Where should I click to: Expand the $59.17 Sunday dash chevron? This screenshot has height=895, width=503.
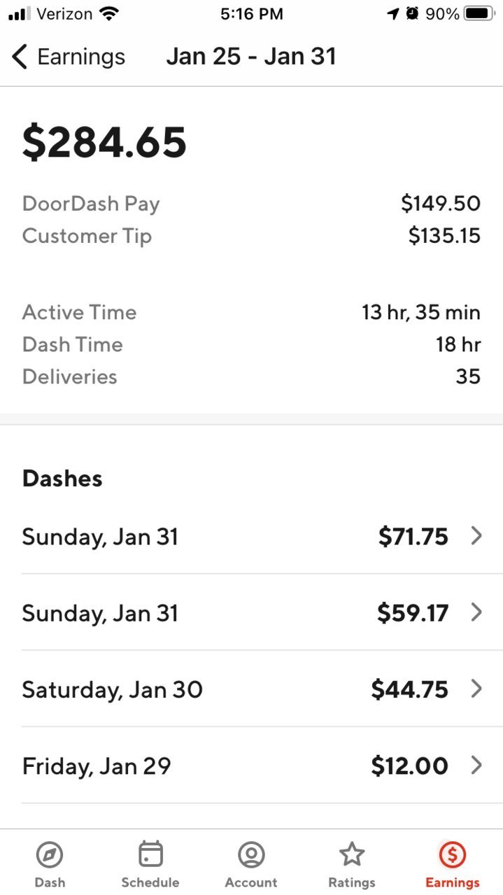(x=476, y=612)
